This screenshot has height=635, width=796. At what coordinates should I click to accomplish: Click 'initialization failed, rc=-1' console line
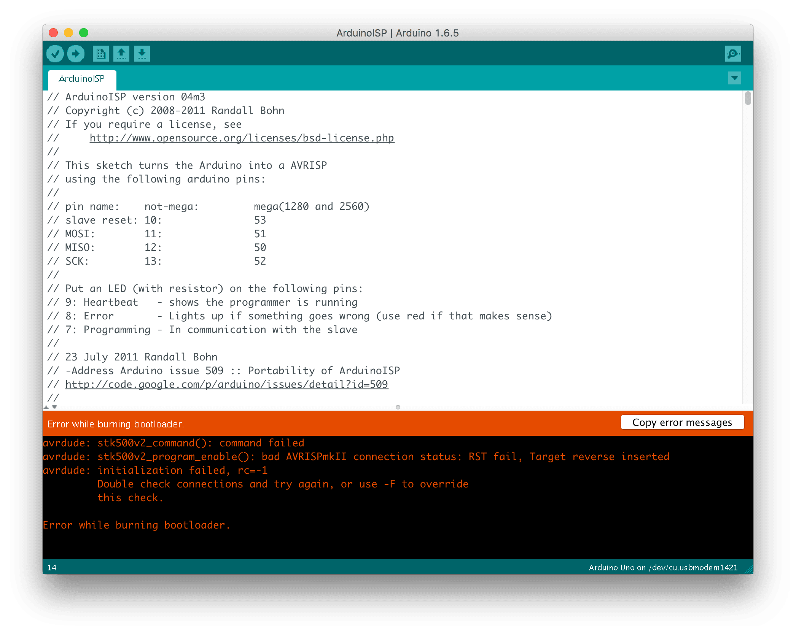155,470
